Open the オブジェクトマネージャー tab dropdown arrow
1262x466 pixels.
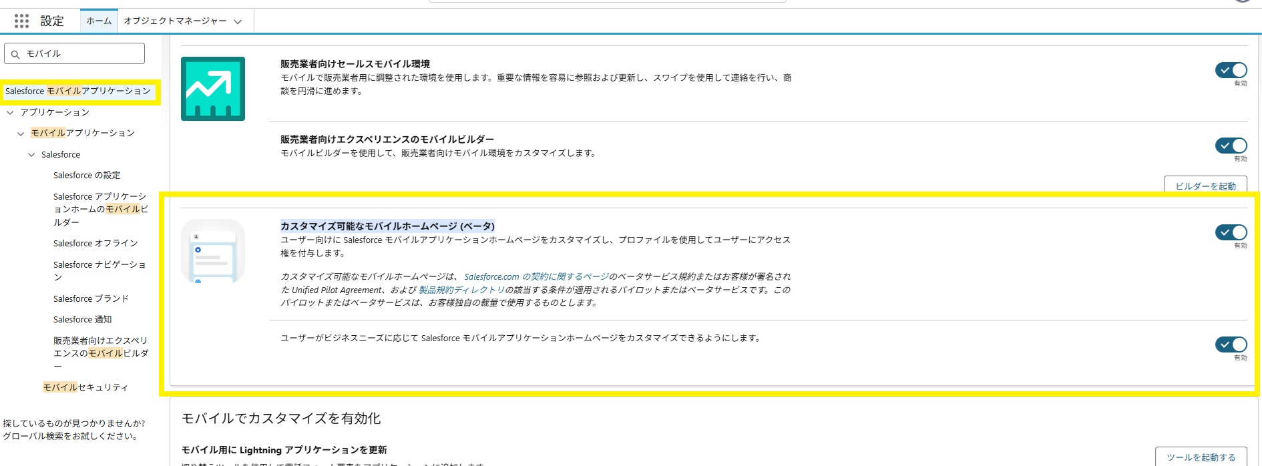point(238,21)
